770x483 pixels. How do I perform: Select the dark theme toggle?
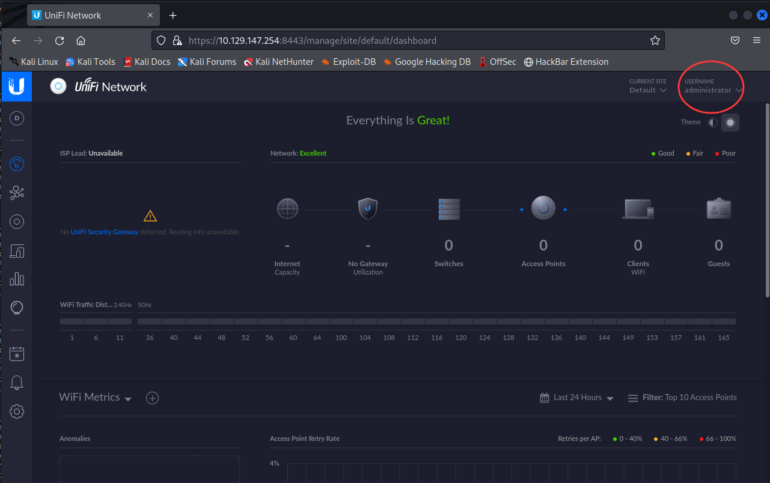pyautogui.click(x=730, y=123)
